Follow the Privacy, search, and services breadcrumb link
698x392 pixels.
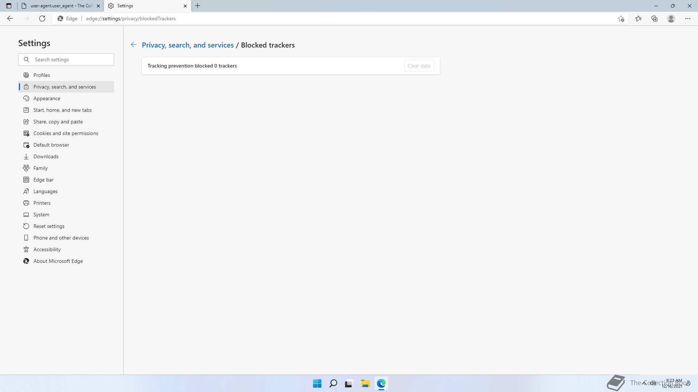tap(188, 45)
